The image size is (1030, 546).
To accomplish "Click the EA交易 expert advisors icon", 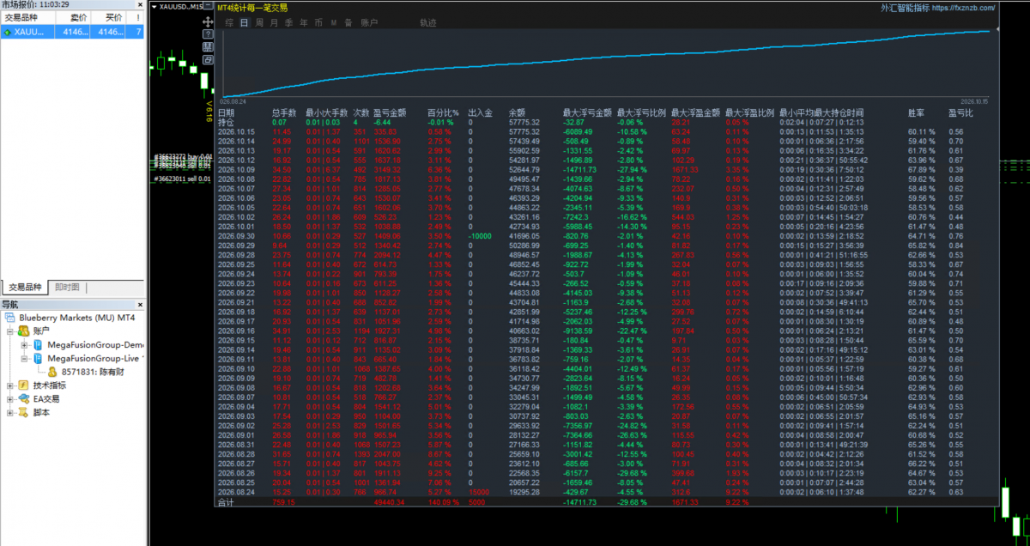I will pyautogui.click(x=23, y=399).
